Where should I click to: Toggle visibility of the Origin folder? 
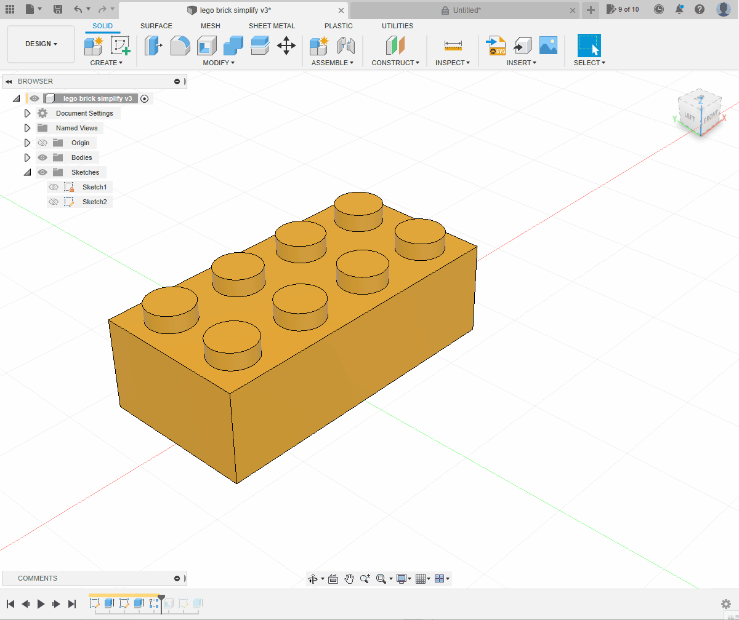coord(42,143)
